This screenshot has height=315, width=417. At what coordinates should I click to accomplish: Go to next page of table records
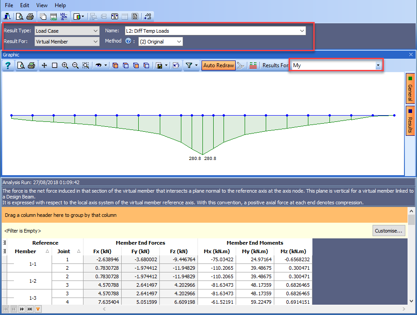click(22, 309)
